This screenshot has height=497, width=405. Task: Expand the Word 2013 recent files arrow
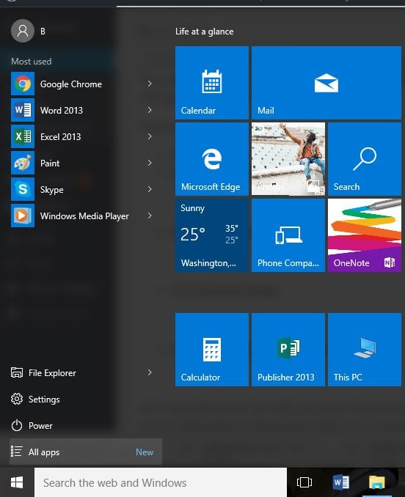coord(150,110)
